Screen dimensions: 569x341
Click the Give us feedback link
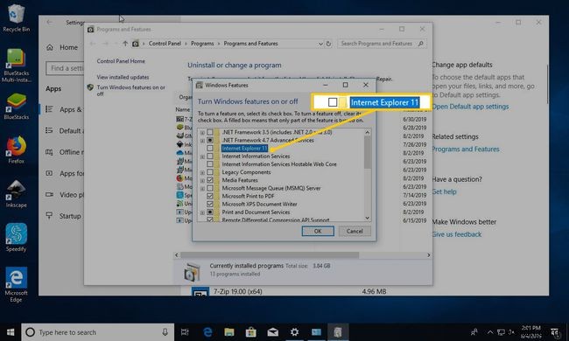click(456, 234)
